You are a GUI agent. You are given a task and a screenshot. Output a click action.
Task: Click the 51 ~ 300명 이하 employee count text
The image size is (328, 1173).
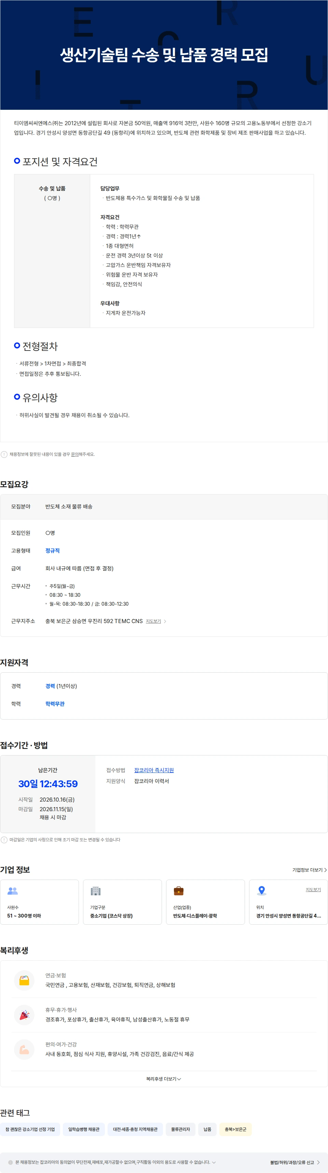[24, 916]
